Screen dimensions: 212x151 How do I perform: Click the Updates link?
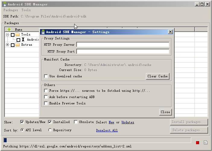pos(128,122)
